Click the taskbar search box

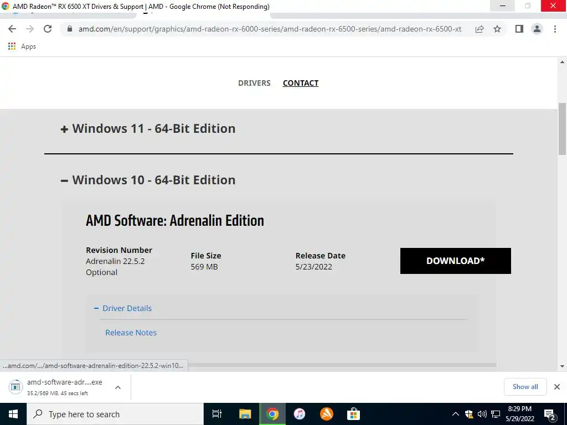(115, 414)
